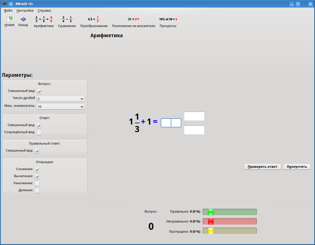Disable the Сложение operation checkbox

tap(37, 170)
